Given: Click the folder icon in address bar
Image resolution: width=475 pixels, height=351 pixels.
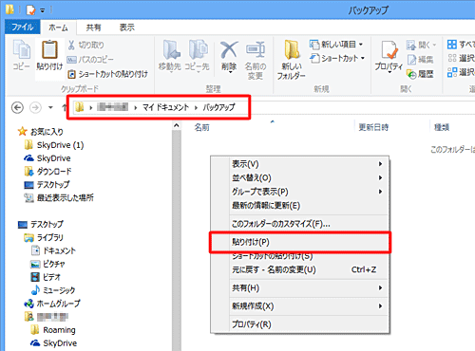Looking at the screenshot, I should (79, 107).
